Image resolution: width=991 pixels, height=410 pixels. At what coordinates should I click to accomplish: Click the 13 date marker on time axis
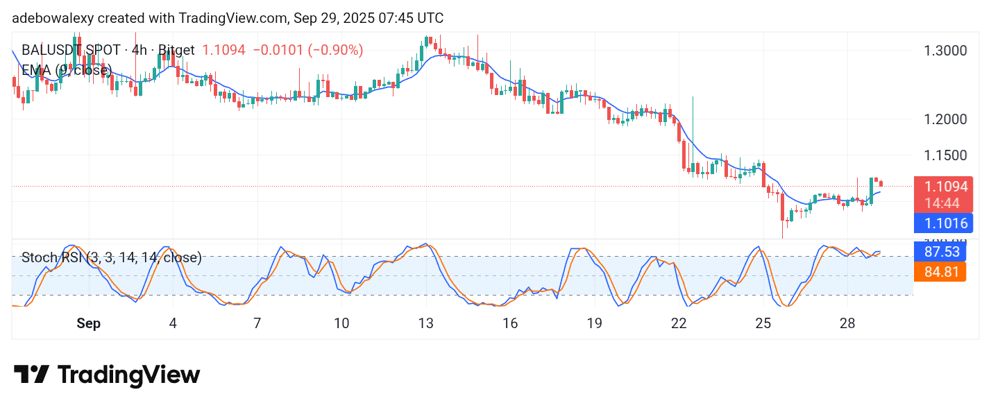[425, 323]
